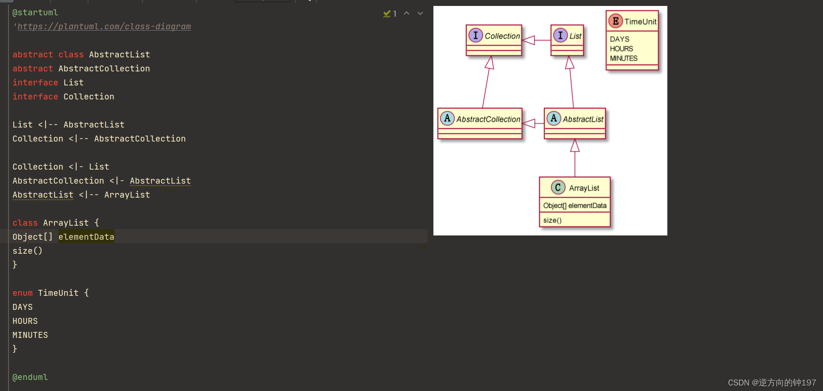Jump to previous problem with up arrow
Viewport: 823px width, 391px height.
click(x=407, y=13)
